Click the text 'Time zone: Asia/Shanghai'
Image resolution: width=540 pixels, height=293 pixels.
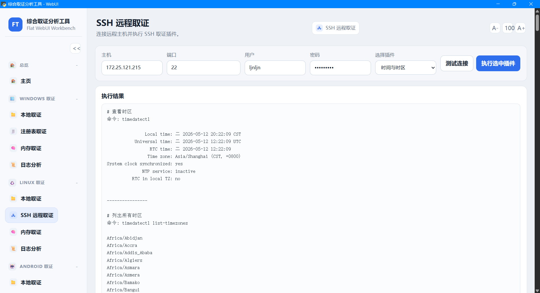pos(177,156)
